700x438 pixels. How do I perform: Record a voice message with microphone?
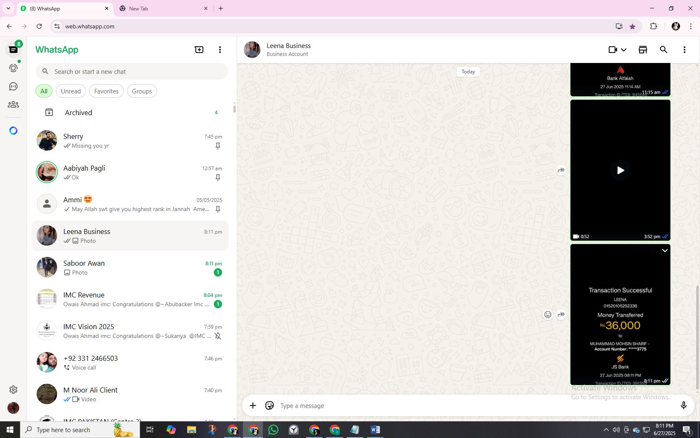point(683,405)
